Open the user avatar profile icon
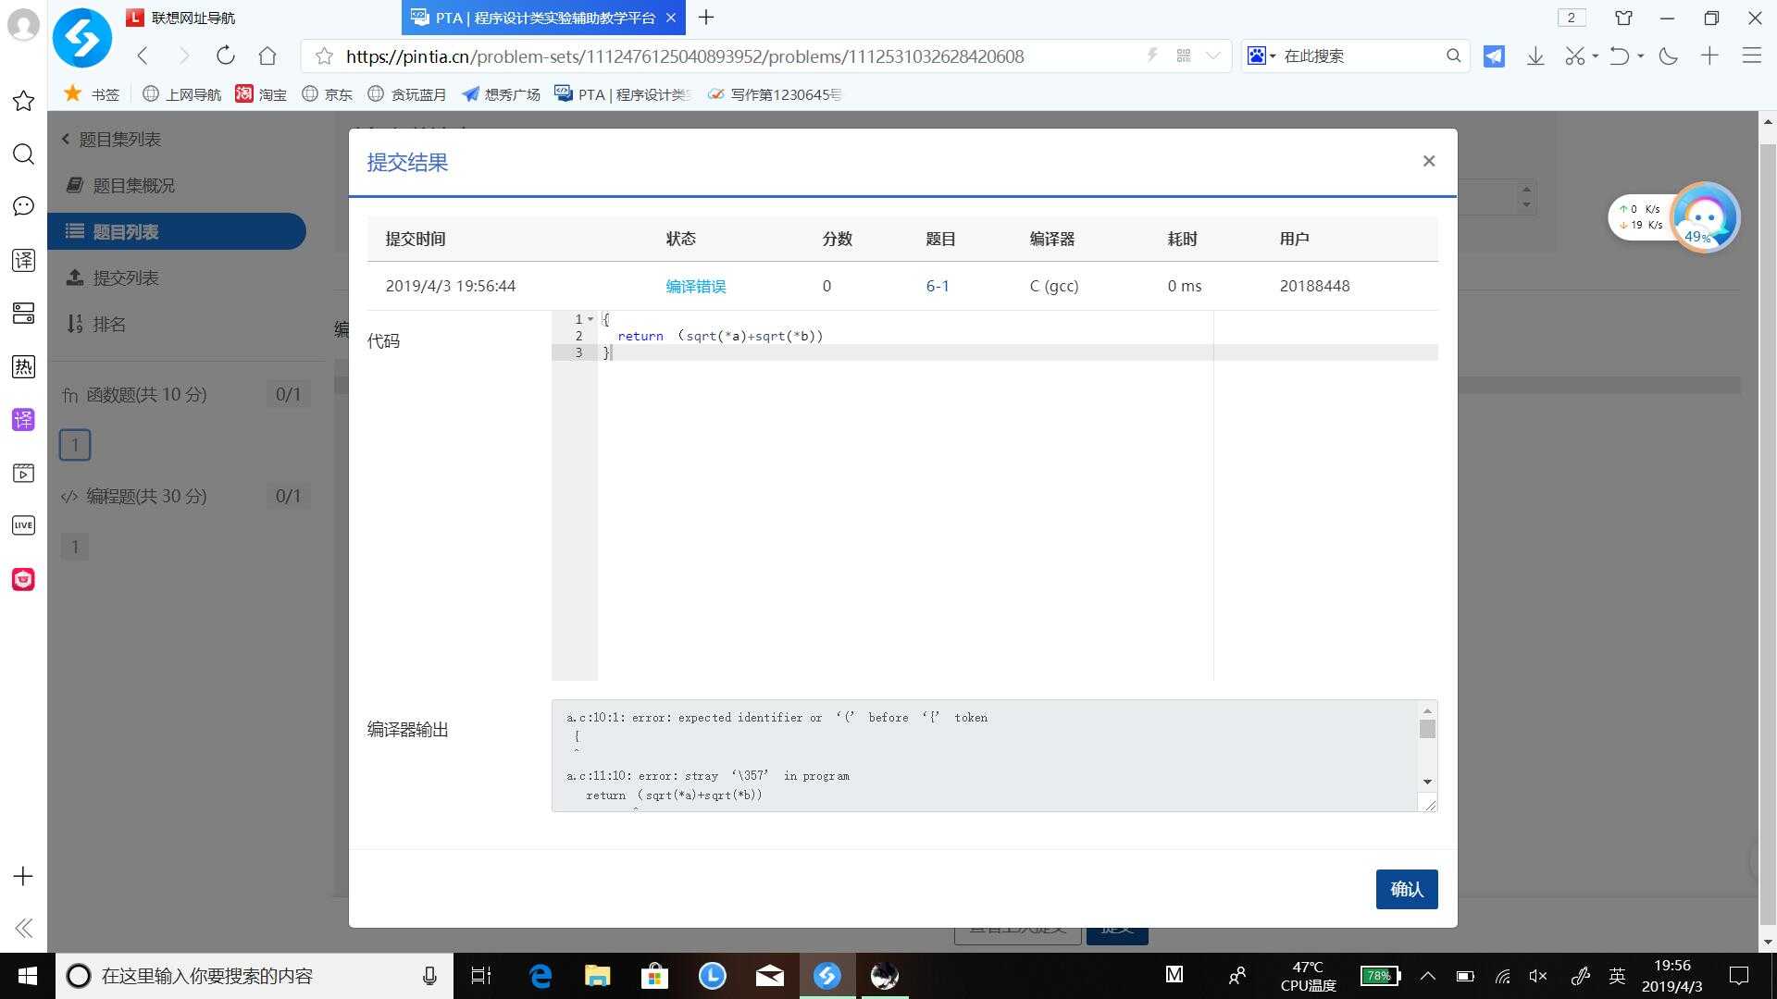 click(x=23, y=25)
